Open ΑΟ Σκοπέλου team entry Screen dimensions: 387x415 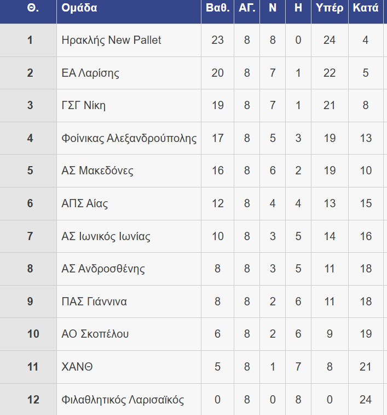[96, 334]
